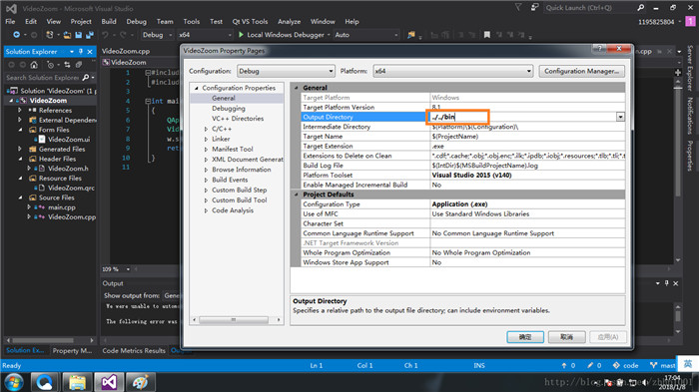Open the notifications flag icon in title bar

[518, 8]
